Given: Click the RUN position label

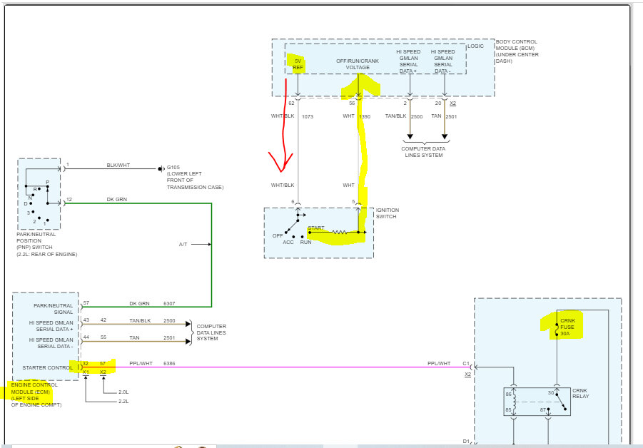Looking at the screenshot, I should [305, 243].
